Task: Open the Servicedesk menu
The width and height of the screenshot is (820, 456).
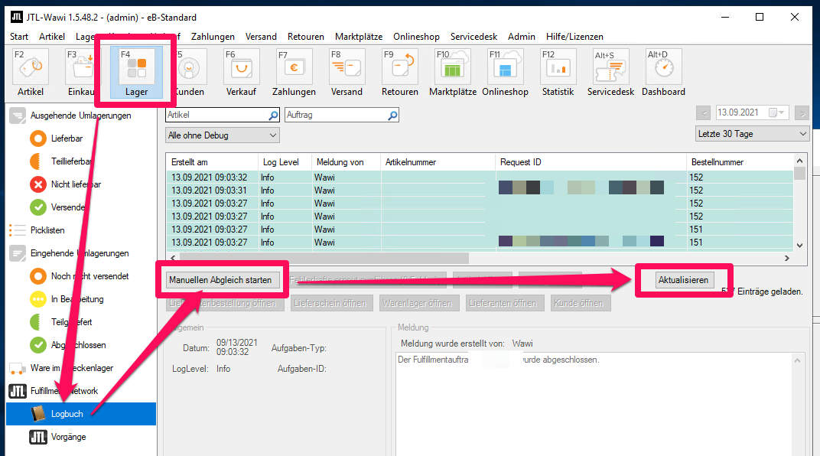Action: (473, 37)
